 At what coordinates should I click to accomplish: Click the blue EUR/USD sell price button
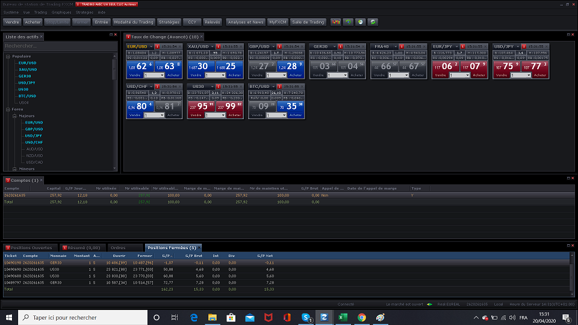click(x=140, y=67)
